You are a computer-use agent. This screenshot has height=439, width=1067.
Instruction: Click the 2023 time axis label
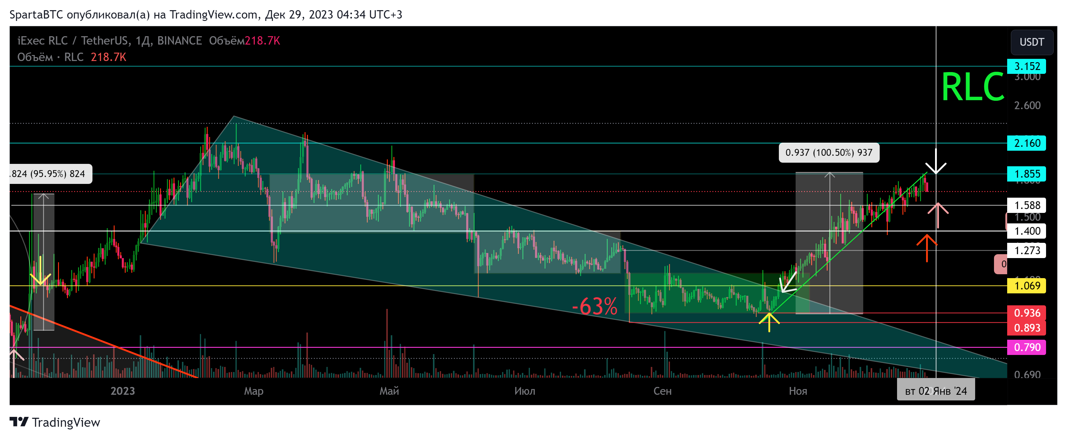pos(123,391)
